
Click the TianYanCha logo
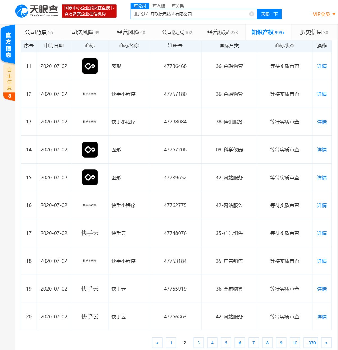pyautogui.click(x=36, y=11)
